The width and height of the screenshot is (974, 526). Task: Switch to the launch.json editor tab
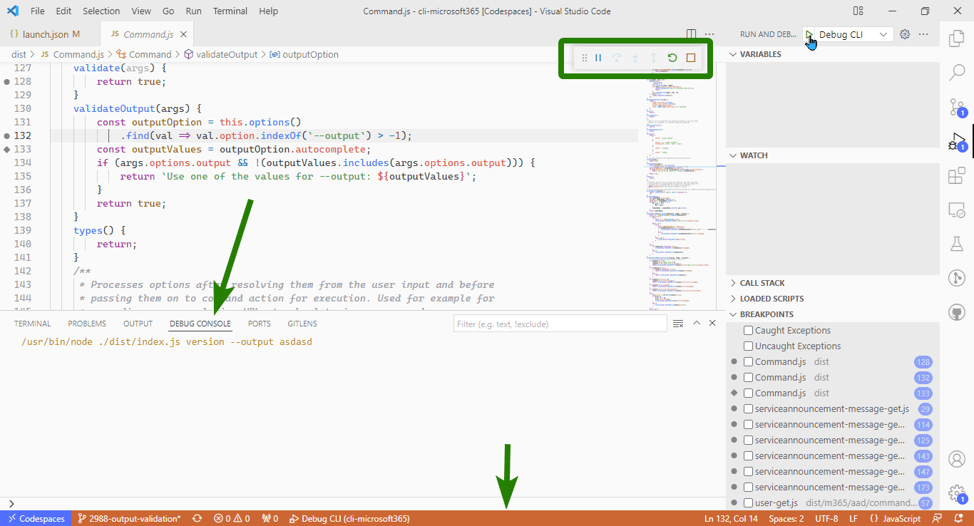pos(46,34)
